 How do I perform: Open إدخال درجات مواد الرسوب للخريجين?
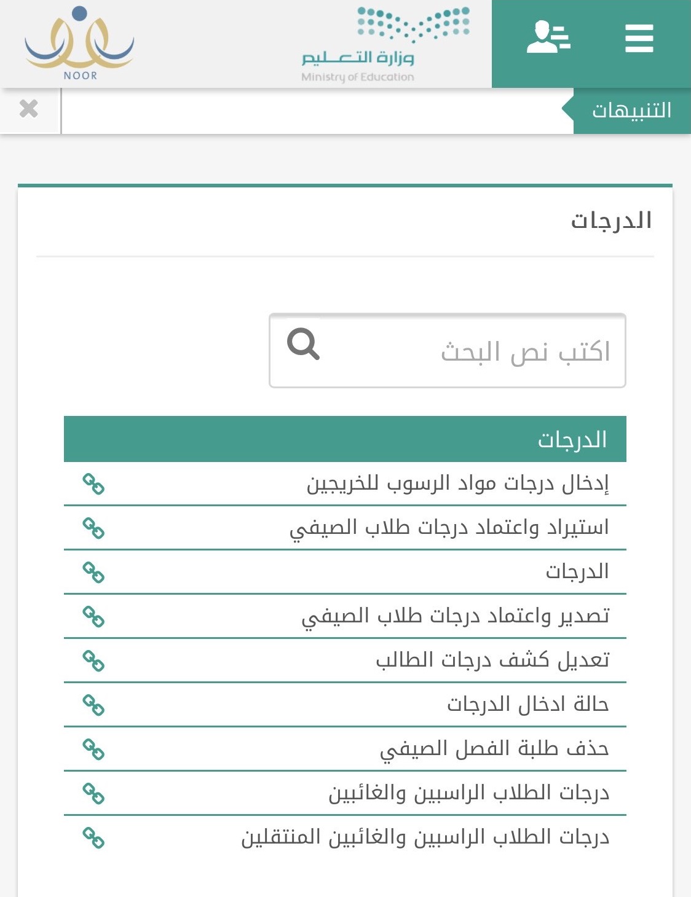click(x=458, y=484)
